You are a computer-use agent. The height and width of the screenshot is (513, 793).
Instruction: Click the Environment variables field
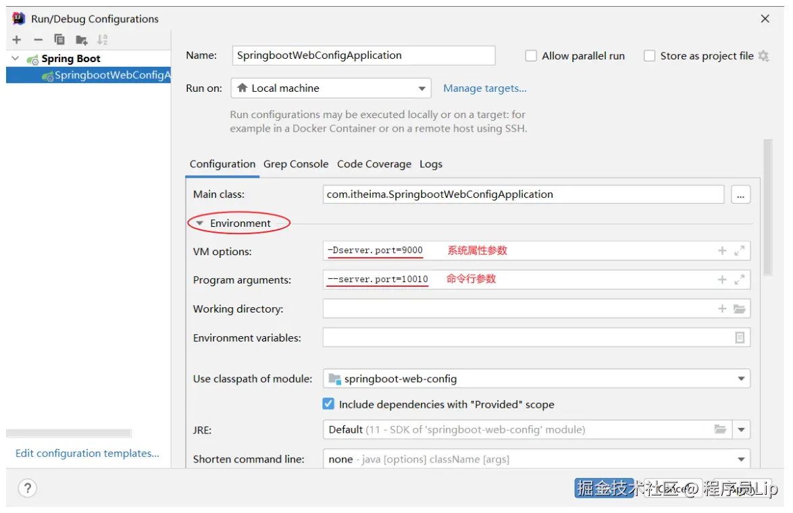[536, 337]
